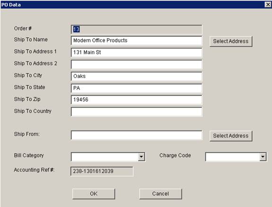Click inside the Bill Category combo box
This screenshot has width=272, height=207.
pos(108,157)
